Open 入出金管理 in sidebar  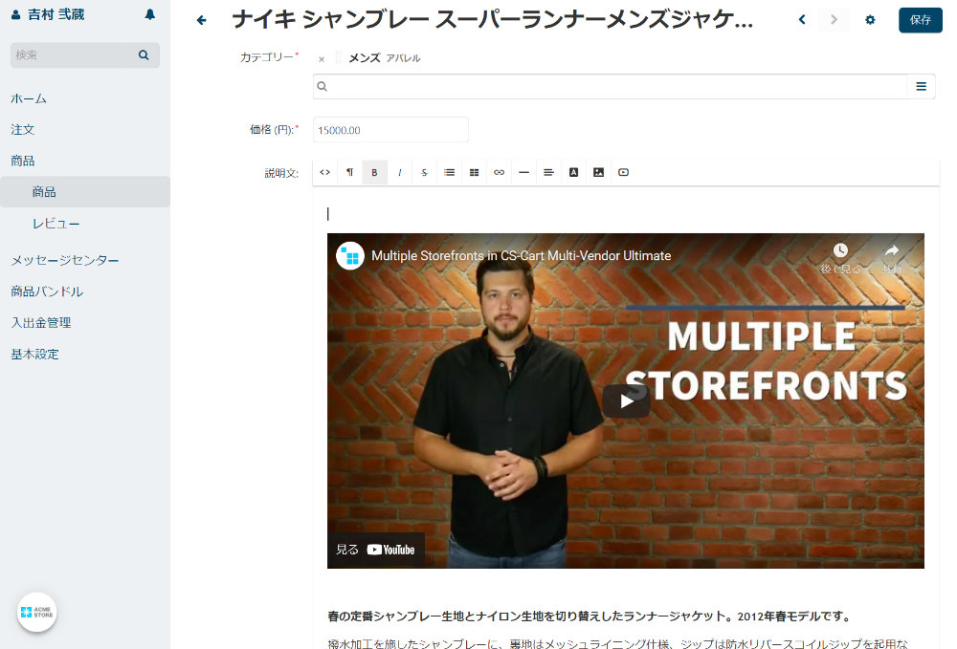click(41, 322)
